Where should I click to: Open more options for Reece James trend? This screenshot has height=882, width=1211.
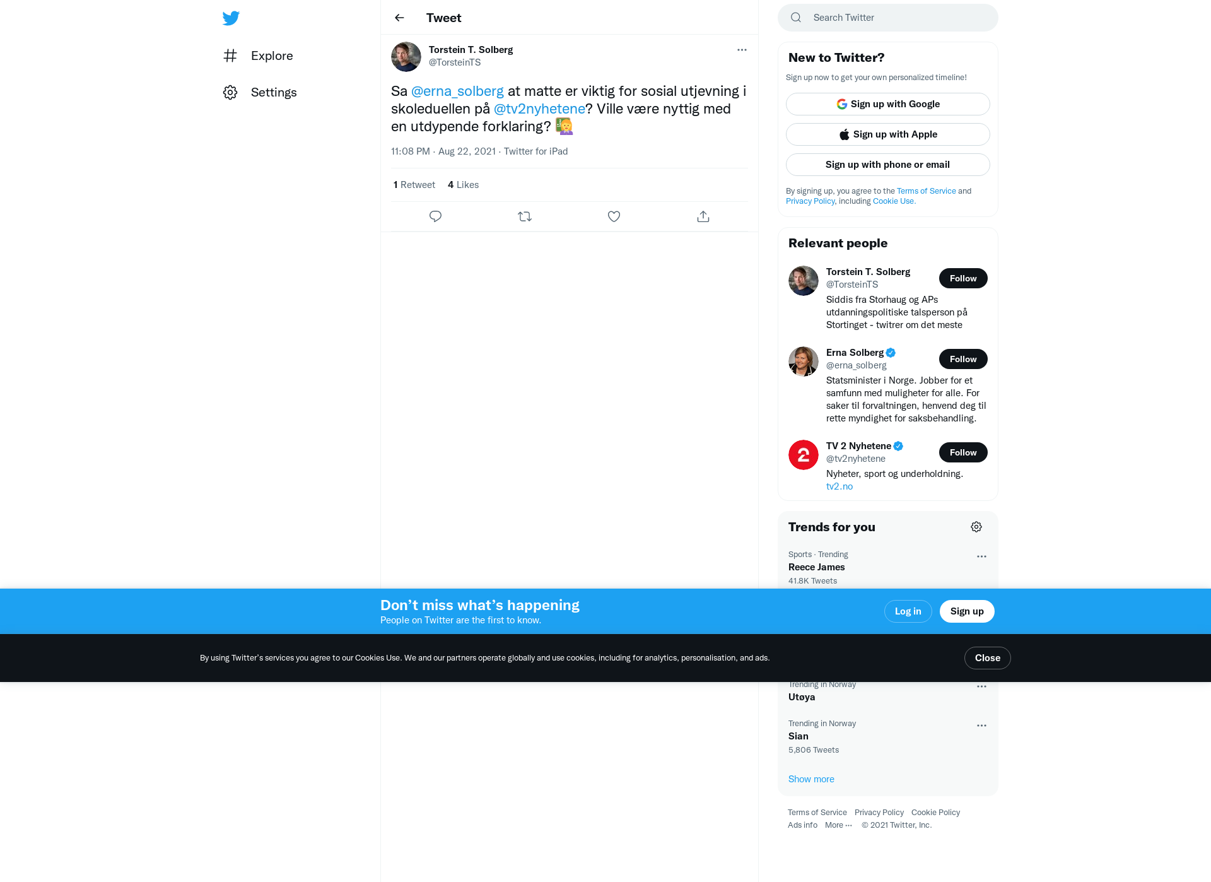[x=981, y=556]
